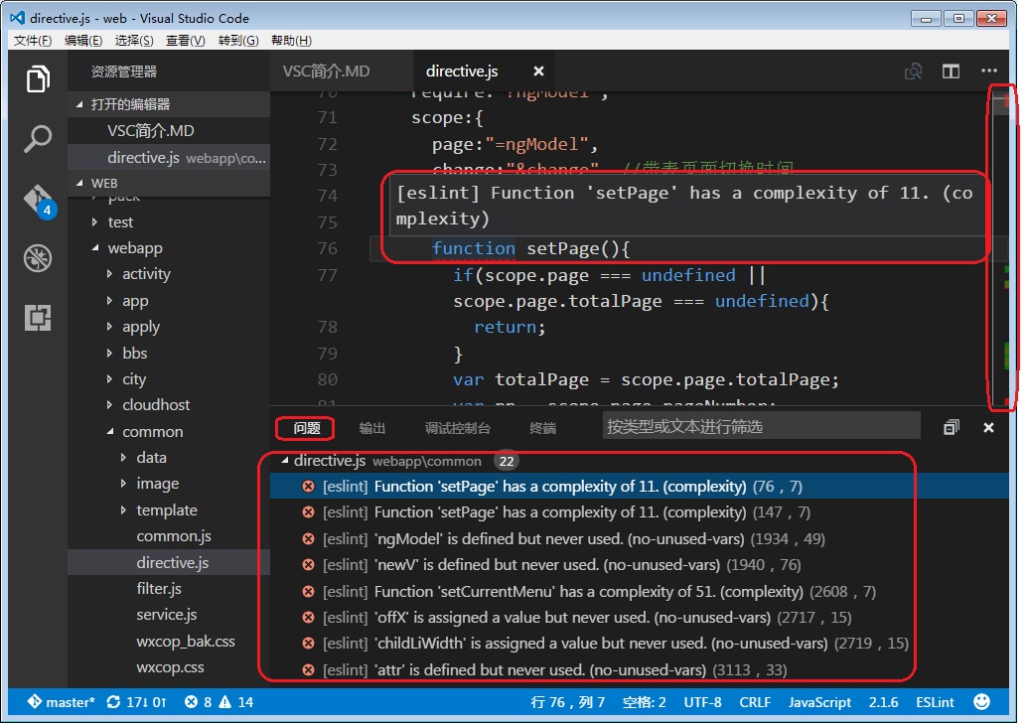This screenshot has width=1027, height=724.
Task: Collapse the common folder
Action: point(109,431)
